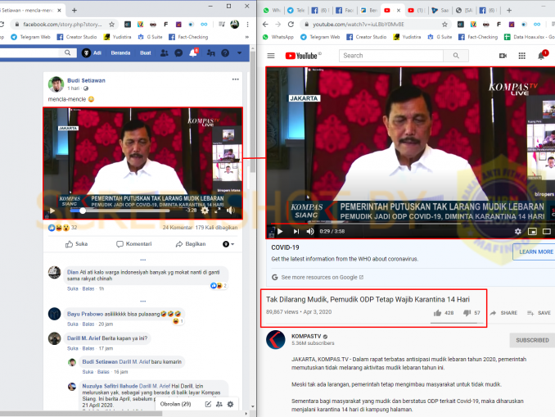Open YouTube create video camera icon
The image size is (555, 417).
point(503,56)
